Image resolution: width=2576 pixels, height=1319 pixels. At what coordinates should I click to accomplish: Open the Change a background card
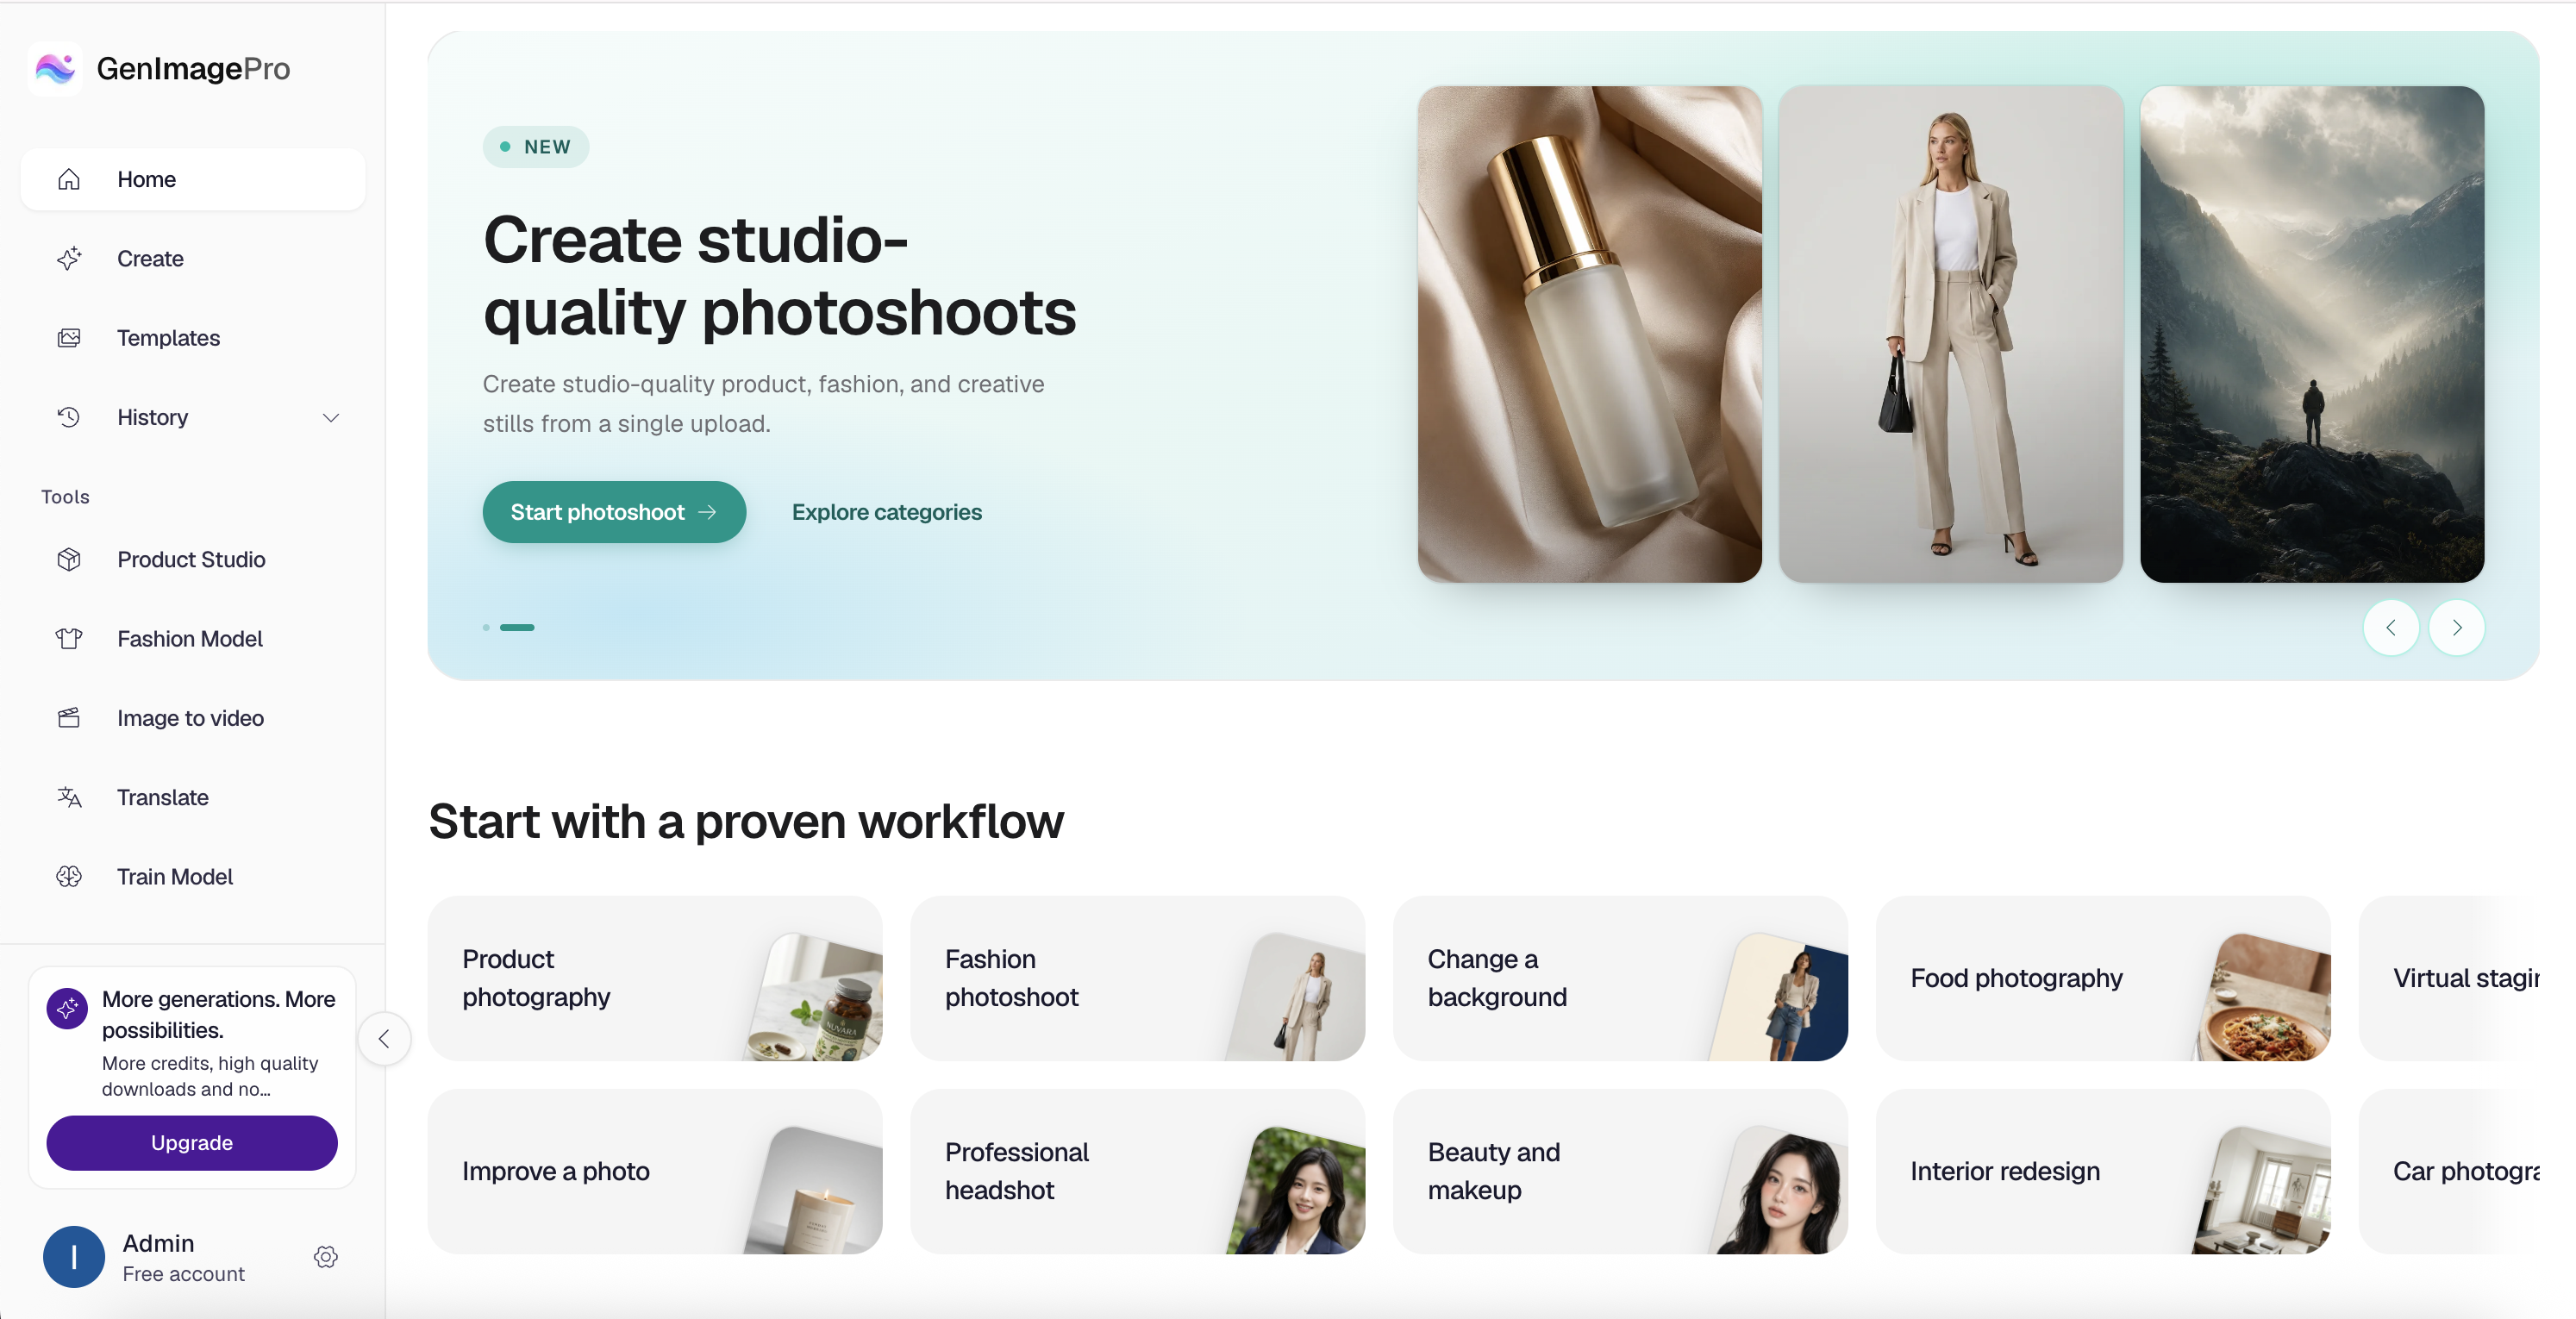pos(1621,978)
